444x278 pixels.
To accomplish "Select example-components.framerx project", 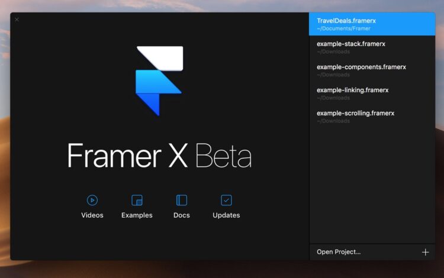I will 372,70.
